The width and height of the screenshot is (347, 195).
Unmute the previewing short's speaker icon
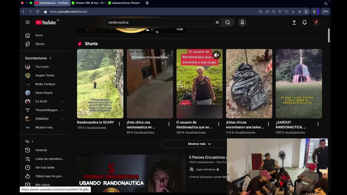point(216,55)
